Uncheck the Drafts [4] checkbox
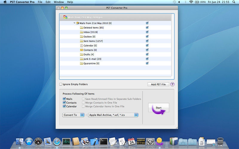Screen dimensions: 239x149 pyautogui.click(x=147, y=54)
